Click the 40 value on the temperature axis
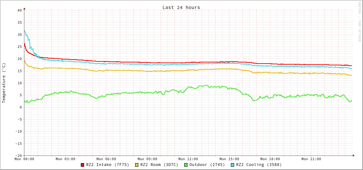 click(x=19, y=10)
